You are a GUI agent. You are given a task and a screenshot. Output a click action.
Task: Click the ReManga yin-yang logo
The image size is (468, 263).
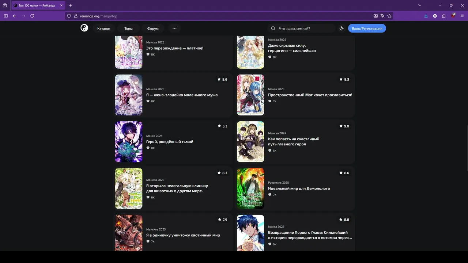84,28
